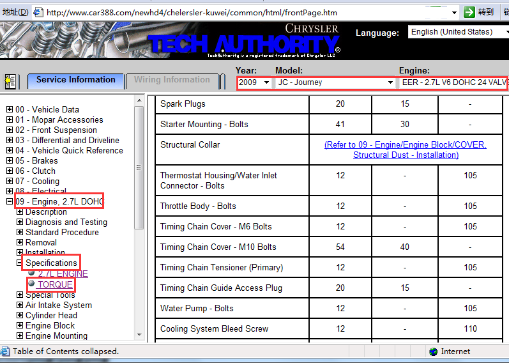509x363 pixels.
Task: Collapse 09 - Engine, 2.7L DOHC node
Action: point(10,201)
